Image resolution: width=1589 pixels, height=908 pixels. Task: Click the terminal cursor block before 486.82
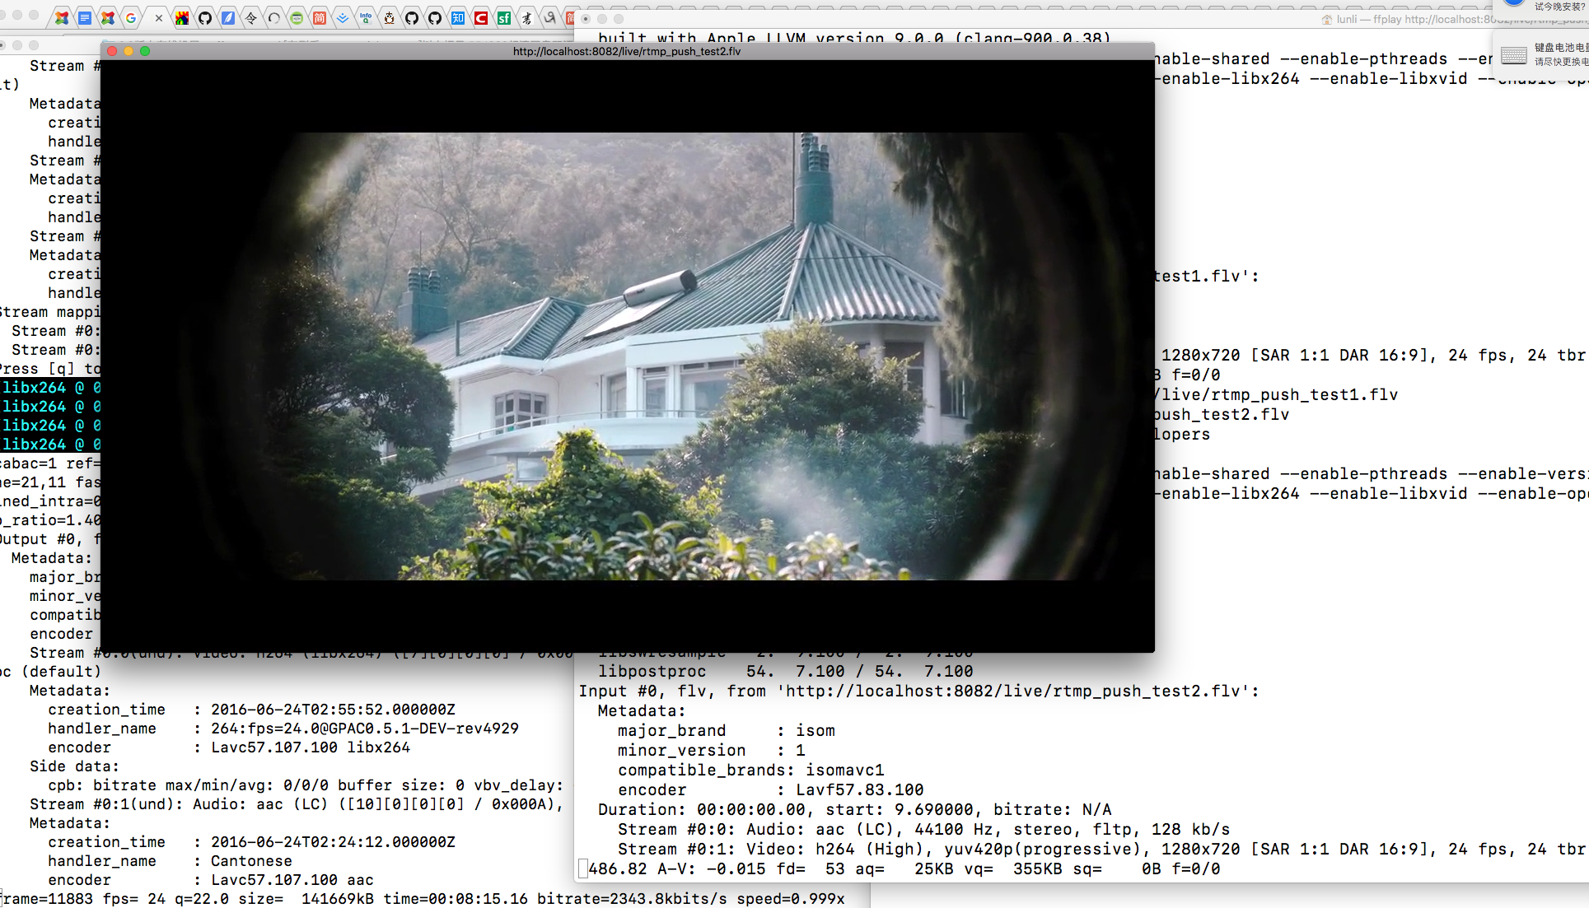point(583,869)
